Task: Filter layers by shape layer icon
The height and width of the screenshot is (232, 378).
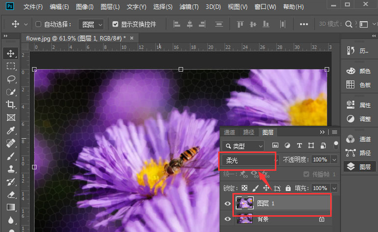Action: click(x=311, y=146)
